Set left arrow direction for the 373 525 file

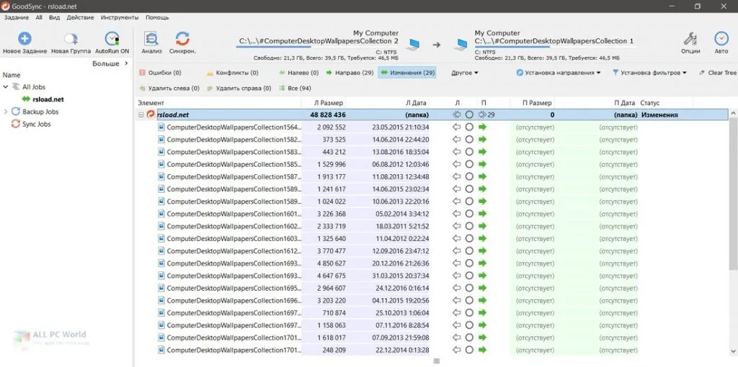(x=456, y=140)
